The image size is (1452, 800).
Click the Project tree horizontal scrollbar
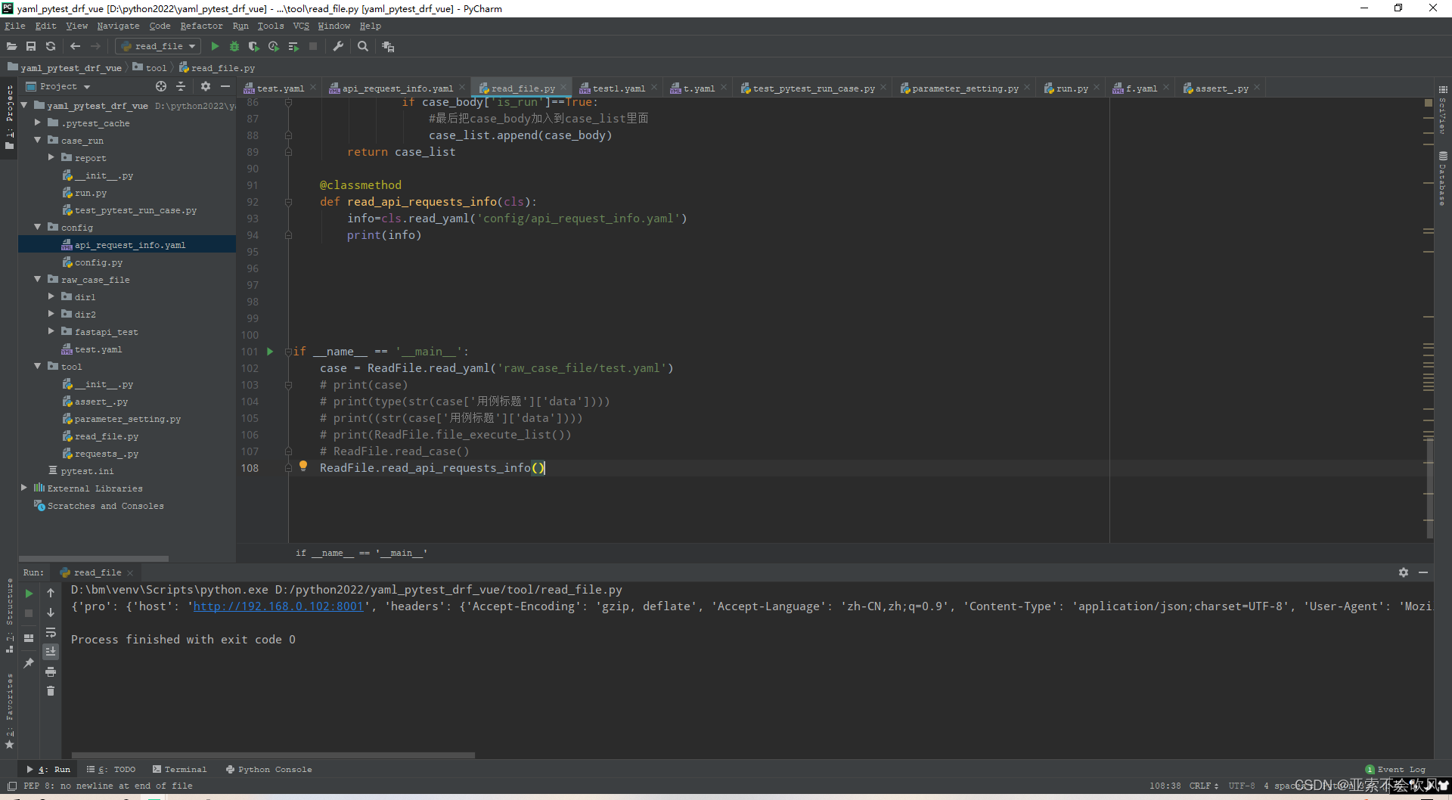(x=94, y=559)
